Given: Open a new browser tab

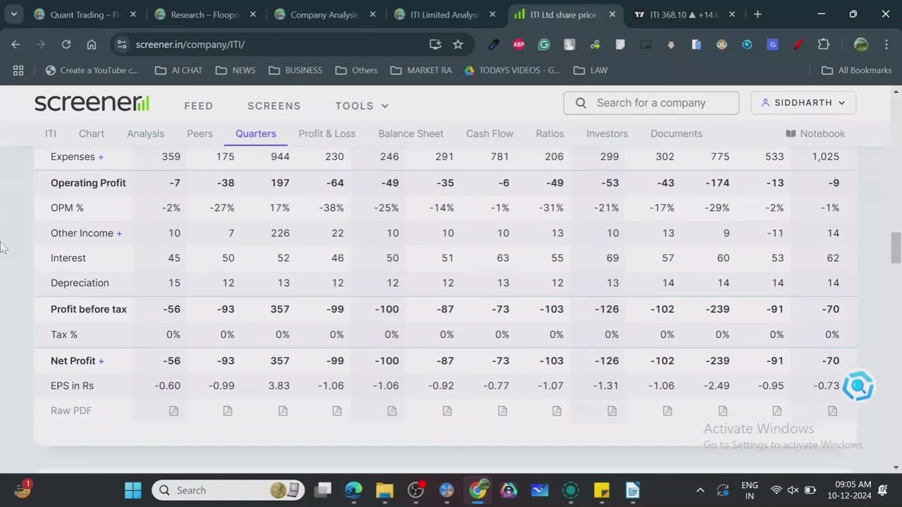Looking at the screenshot, I should pyautogui.click(x=758, y=14).
